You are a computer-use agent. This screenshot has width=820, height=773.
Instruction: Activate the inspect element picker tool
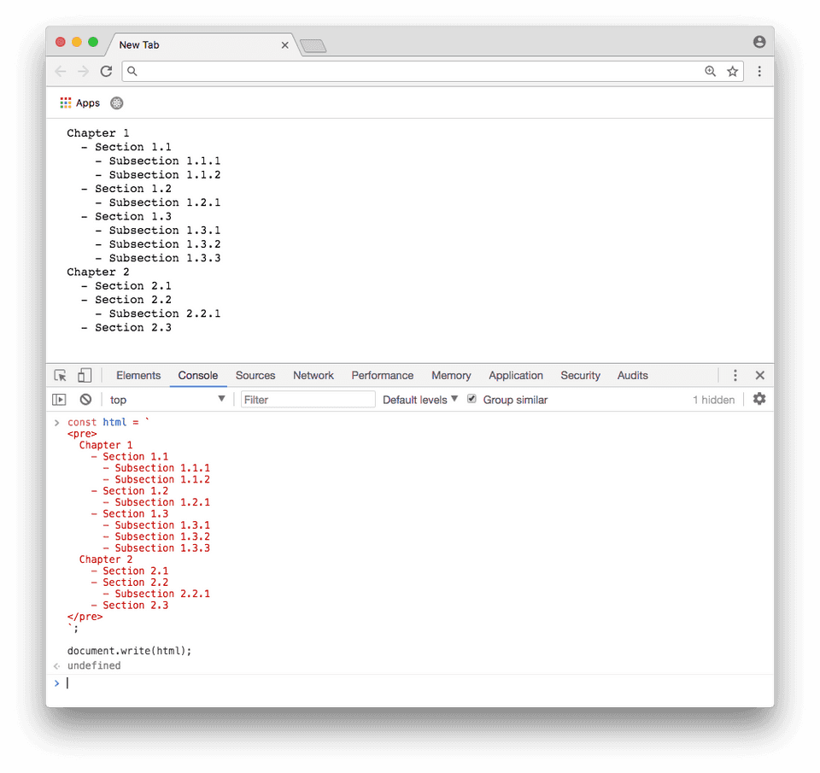click(x=60, y=376)
